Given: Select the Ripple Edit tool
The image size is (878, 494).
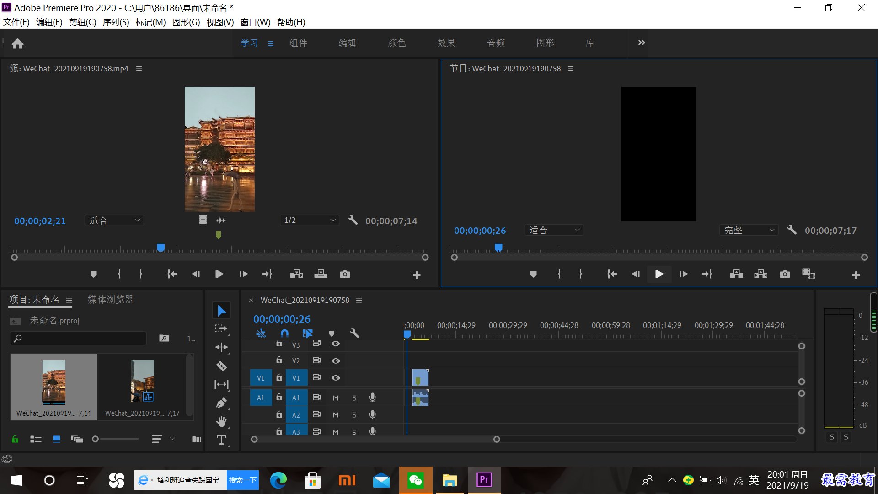Looking at the screenshot, I should click(221, 347).
